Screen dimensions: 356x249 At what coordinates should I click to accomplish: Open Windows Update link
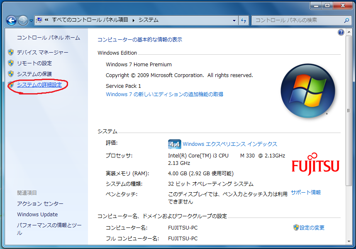tap(37, 215)
